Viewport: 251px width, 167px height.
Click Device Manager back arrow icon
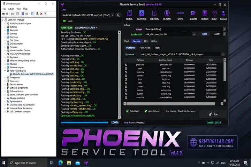point(3,14)
